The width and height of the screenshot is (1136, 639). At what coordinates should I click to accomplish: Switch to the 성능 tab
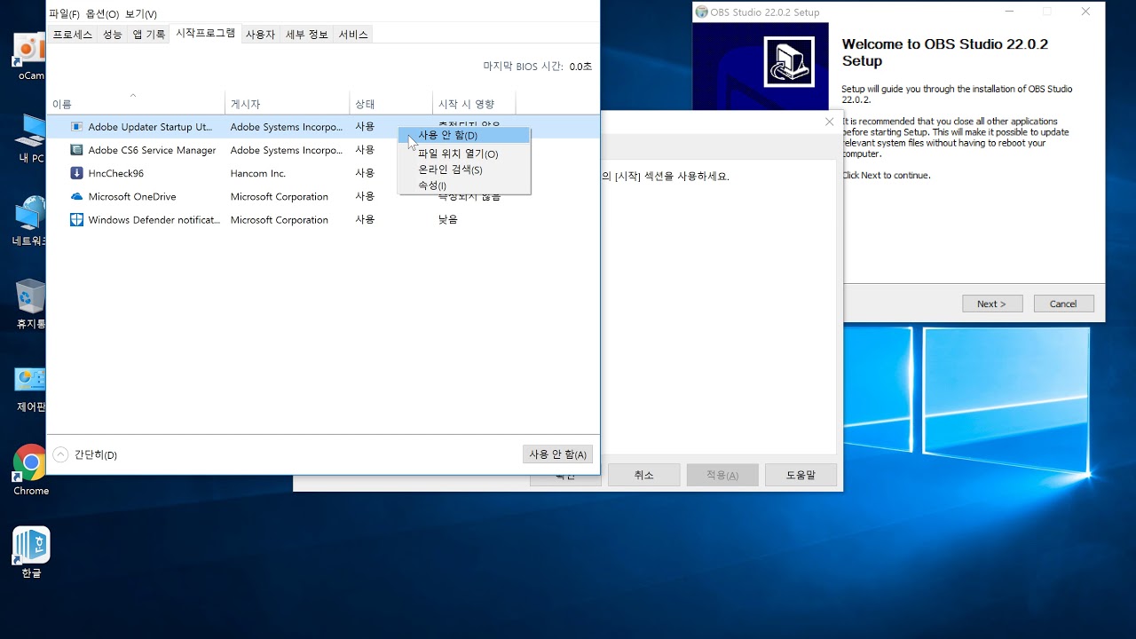click(x=113, y=35)
